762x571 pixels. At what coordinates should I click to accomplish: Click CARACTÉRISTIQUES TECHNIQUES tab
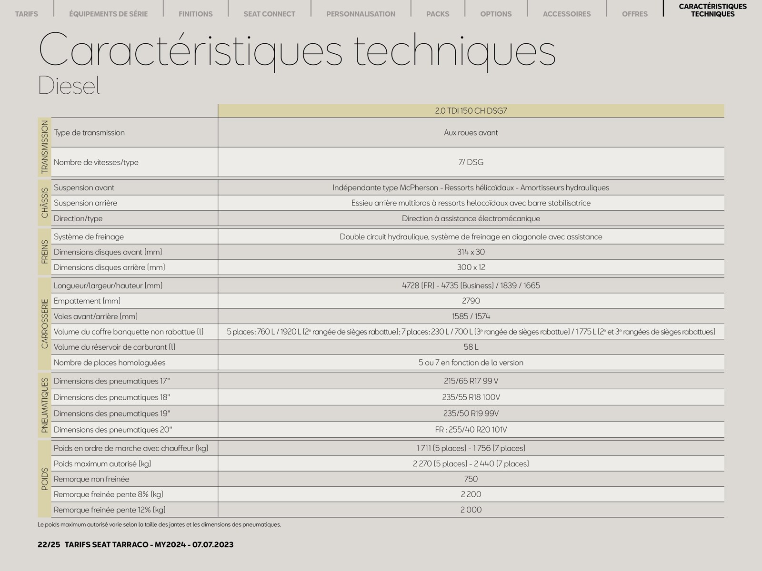713,10
